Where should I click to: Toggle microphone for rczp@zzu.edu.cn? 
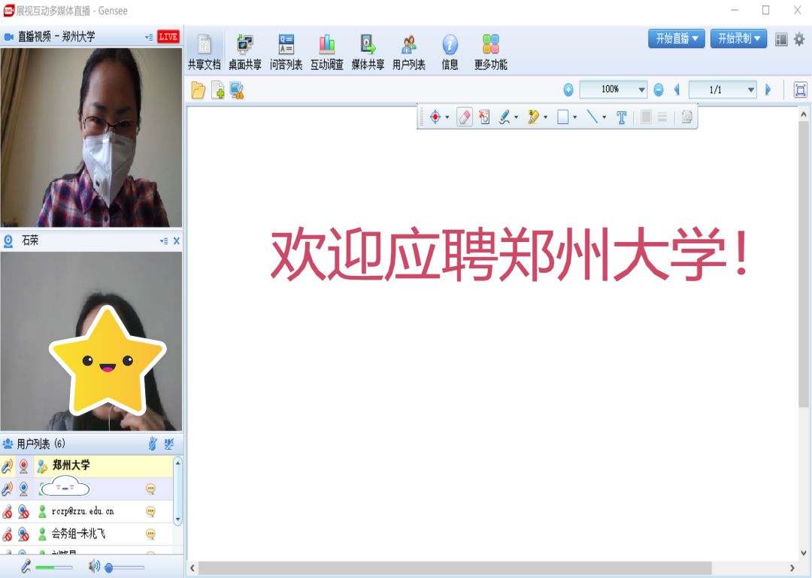click(8, 512)
